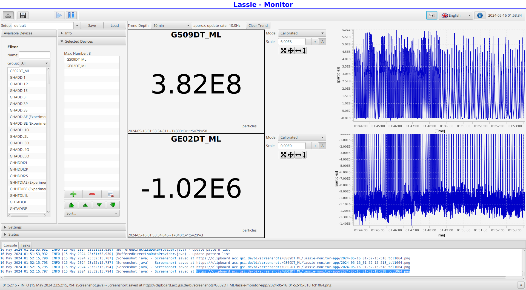
Task: Expand the status bar message chevron
Action: click(x=521, y=285)
